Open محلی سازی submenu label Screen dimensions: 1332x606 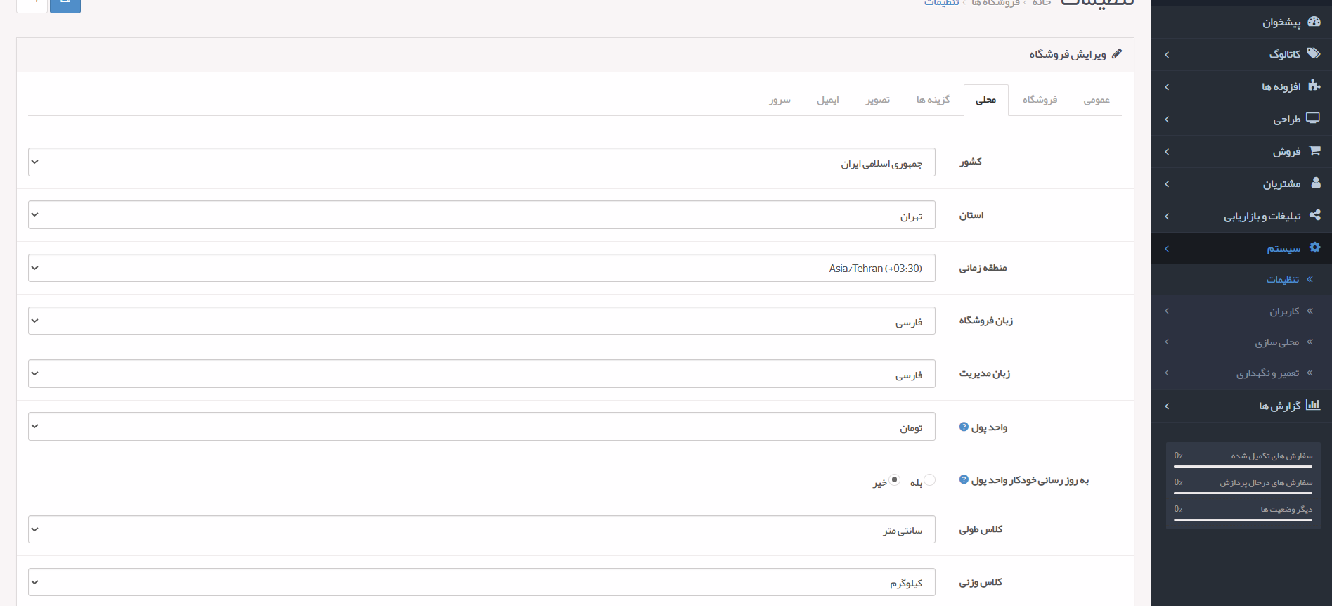click(1277, 342)
